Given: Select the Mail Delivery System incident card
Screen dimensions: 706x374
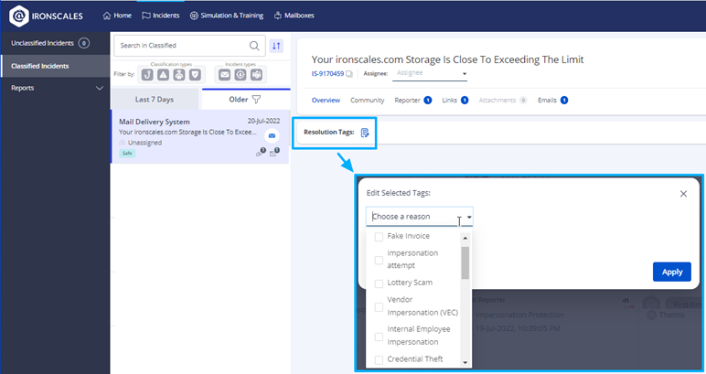Looking at the screenshot, I should tap(200, 137).
